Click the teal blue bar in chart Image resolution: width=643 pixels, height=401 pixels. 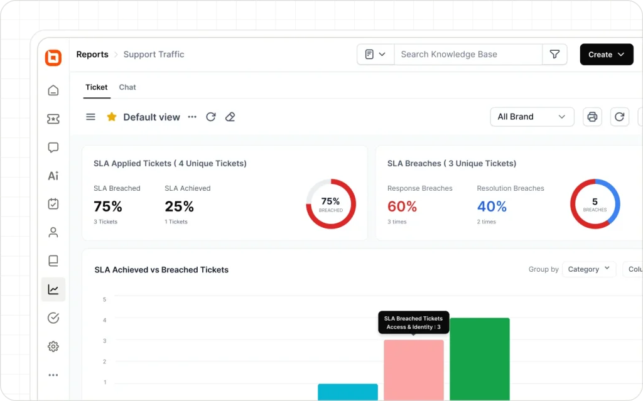[348, 392]
